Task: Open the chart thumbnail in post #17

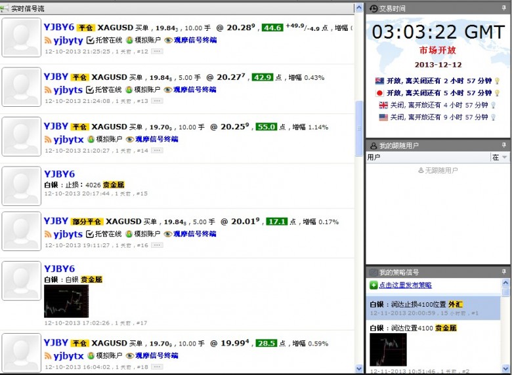Action: (66, 301)
